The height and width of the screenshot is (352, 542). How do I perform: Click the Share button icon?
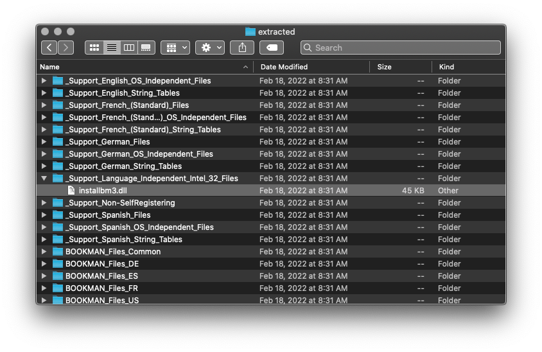pyautogui.click(x=242, y=48)
